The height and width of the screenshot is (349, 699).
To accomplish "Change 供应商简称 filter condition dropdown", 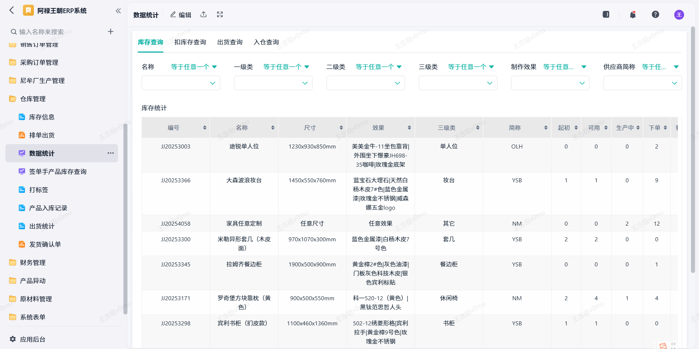I will pos(660,67).
